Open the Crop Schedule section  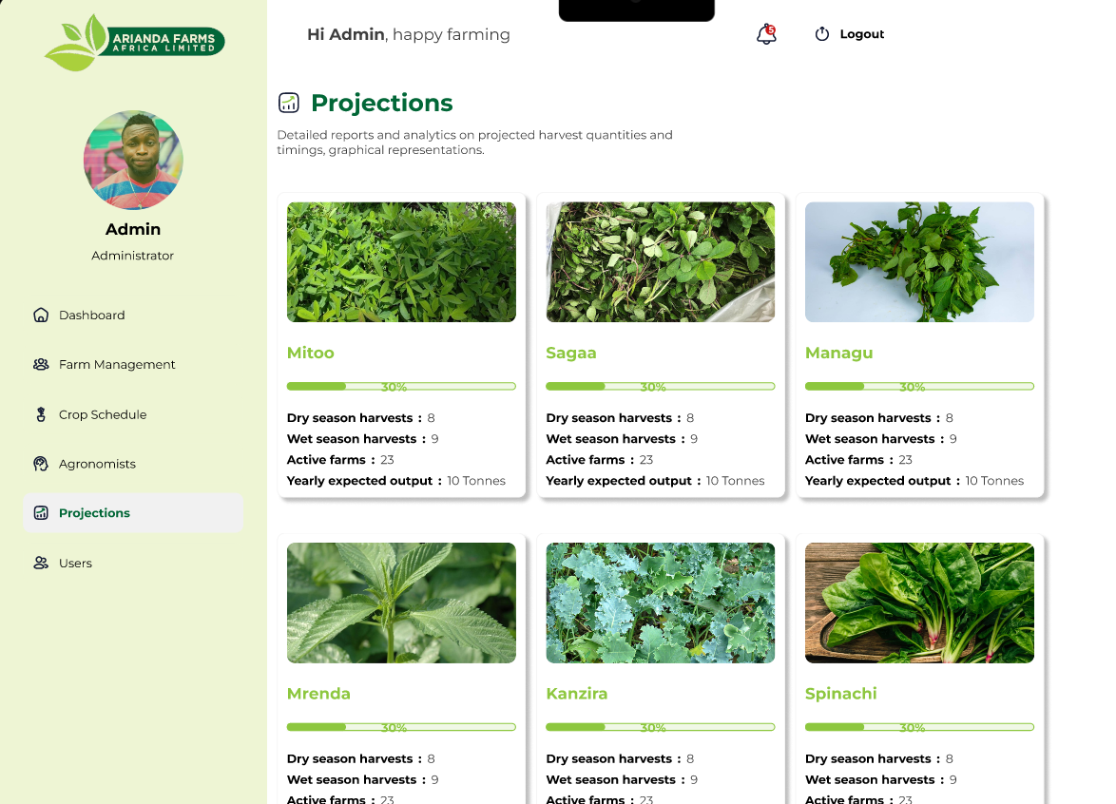pos(103,414)
